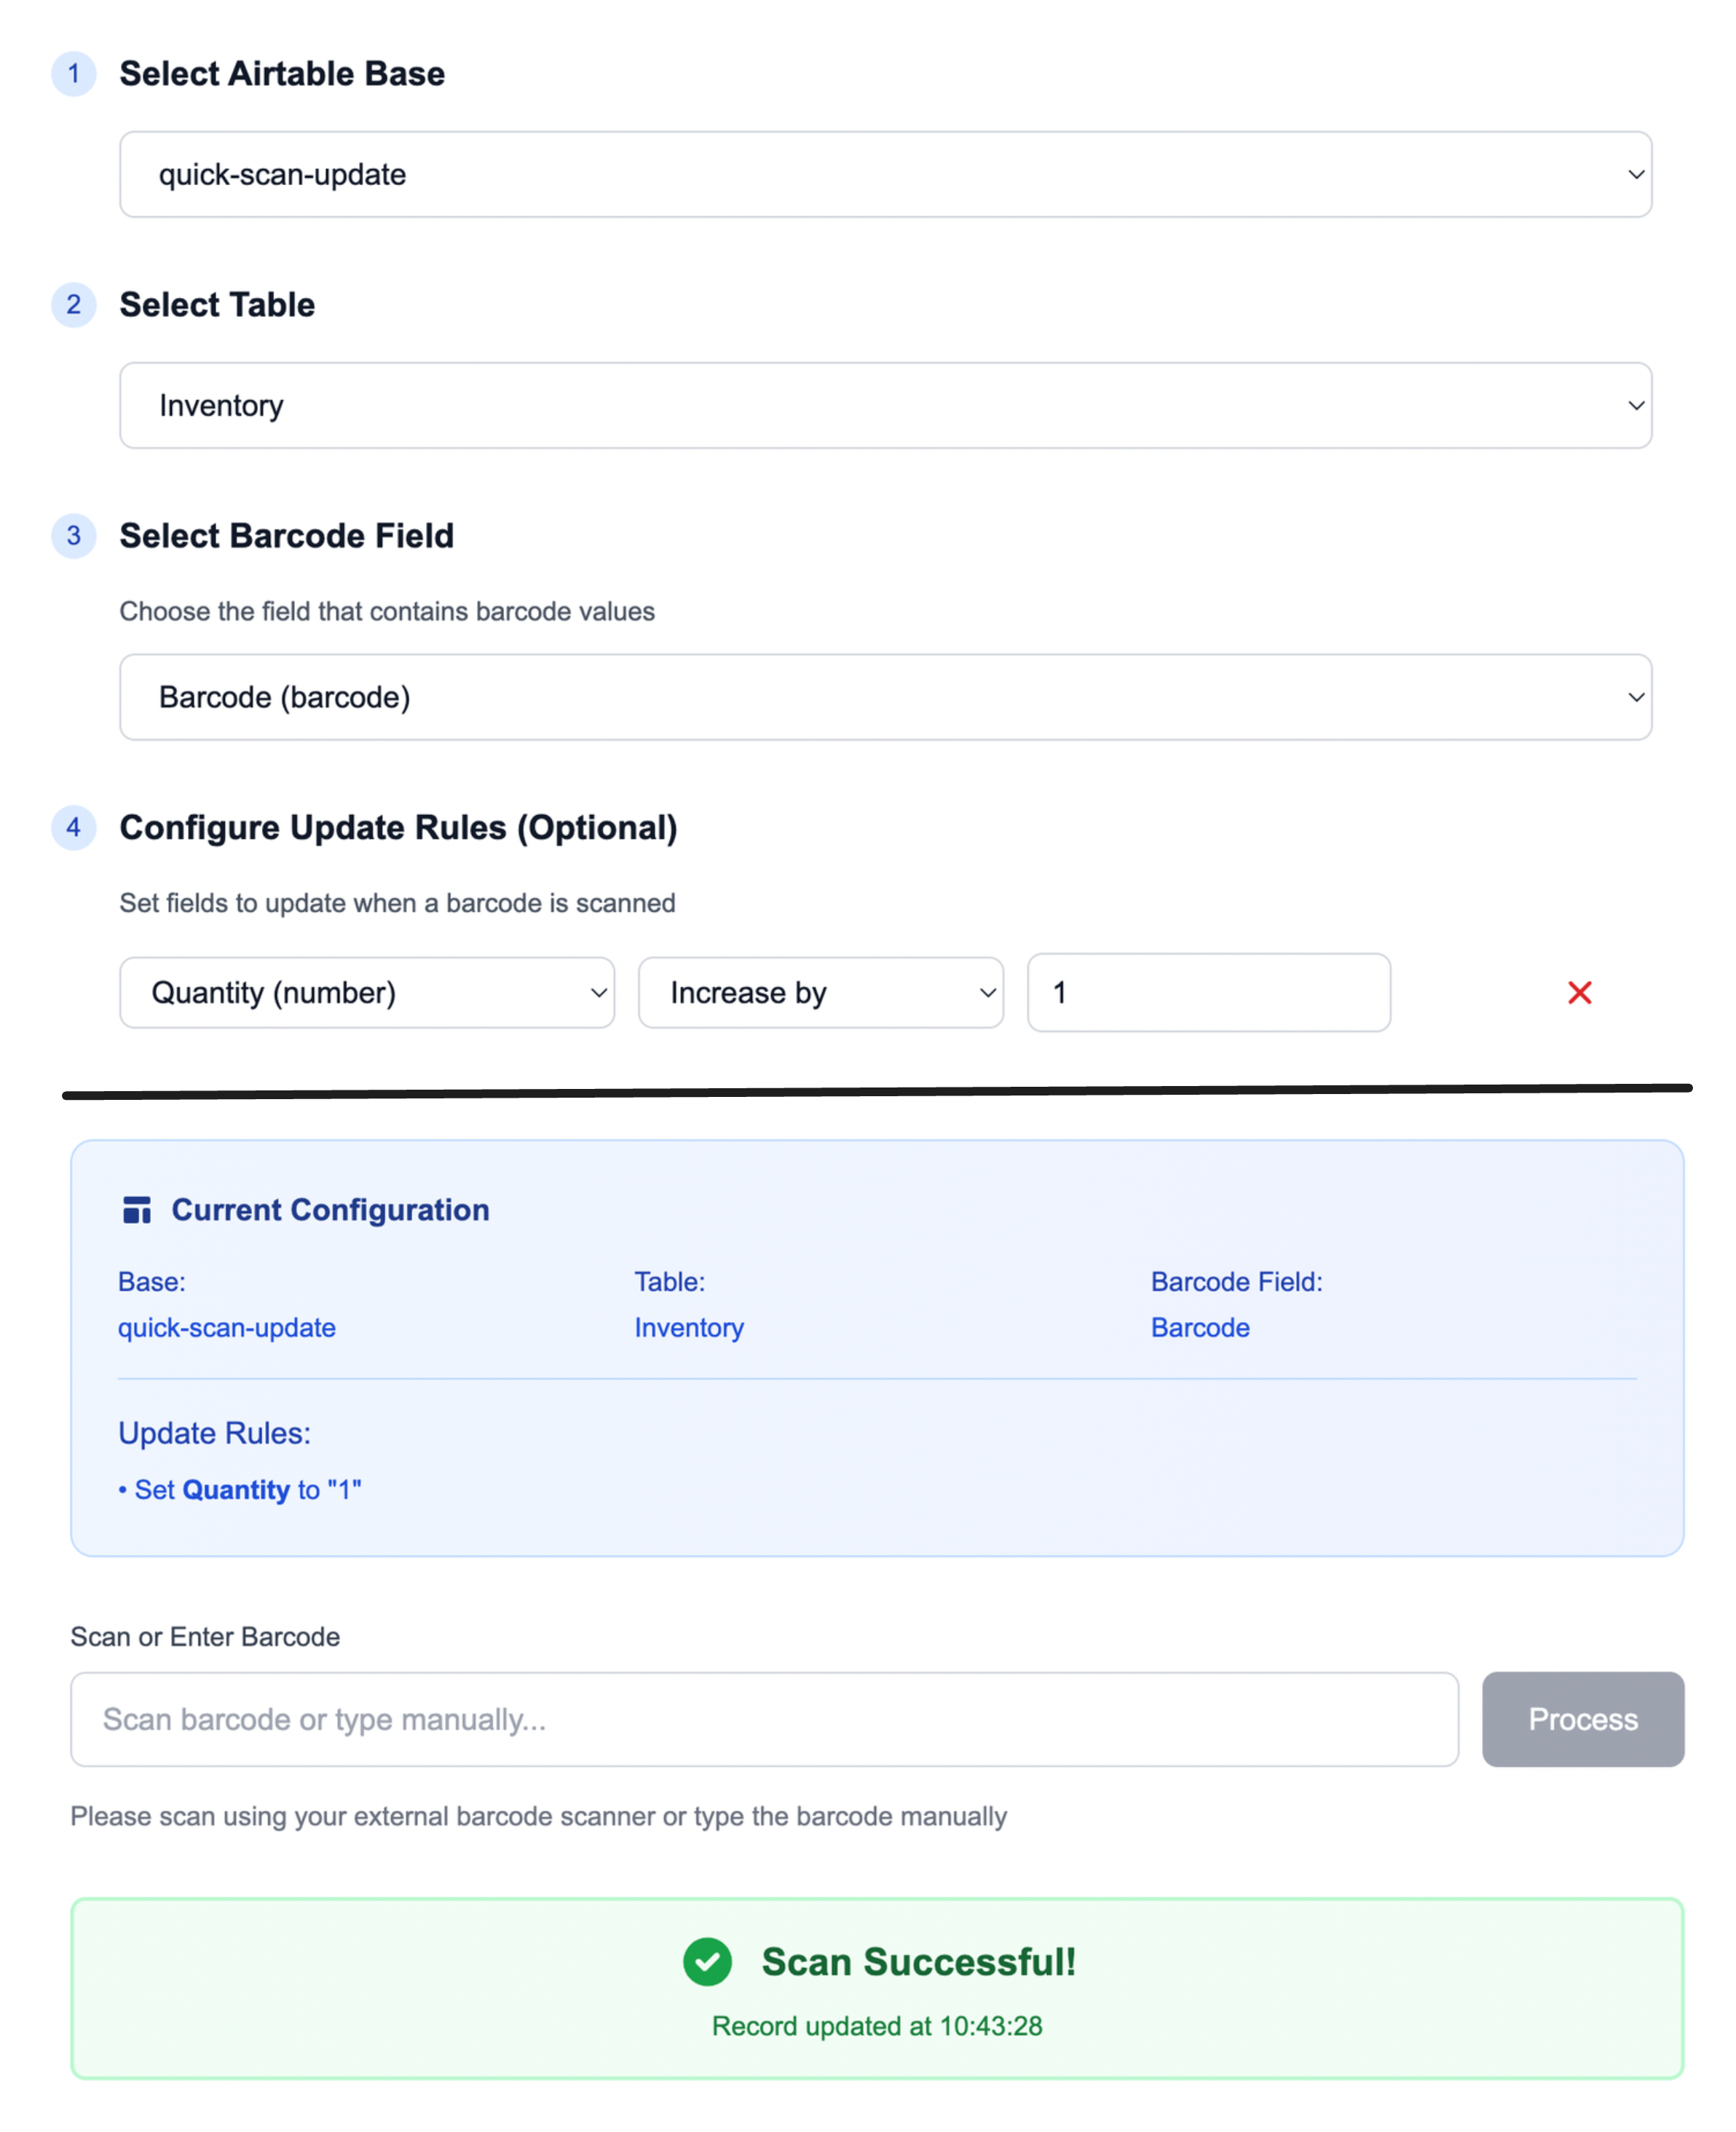The height and width of the screenshot is (2132, 1736).
Task: Click the Inventory table link in configuration panel
Action: click(x=689, y=1327)
